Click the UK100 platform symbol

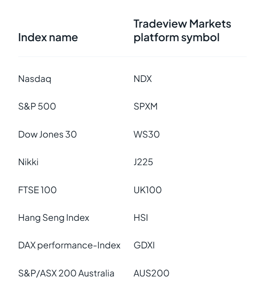[148, 190]
